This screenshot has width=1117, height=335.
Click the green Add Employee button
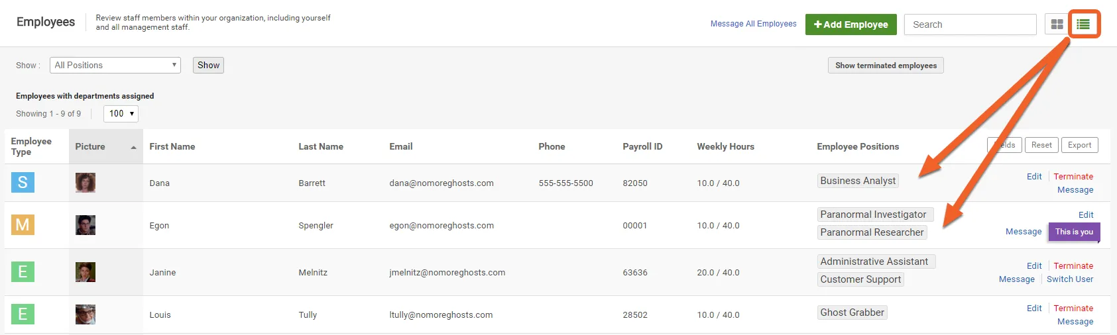pos(851,24)
